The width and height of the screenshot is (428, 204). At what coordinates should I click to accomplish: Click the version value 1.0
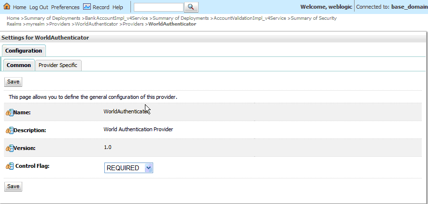pyautogui.click(x=108, y=148)
